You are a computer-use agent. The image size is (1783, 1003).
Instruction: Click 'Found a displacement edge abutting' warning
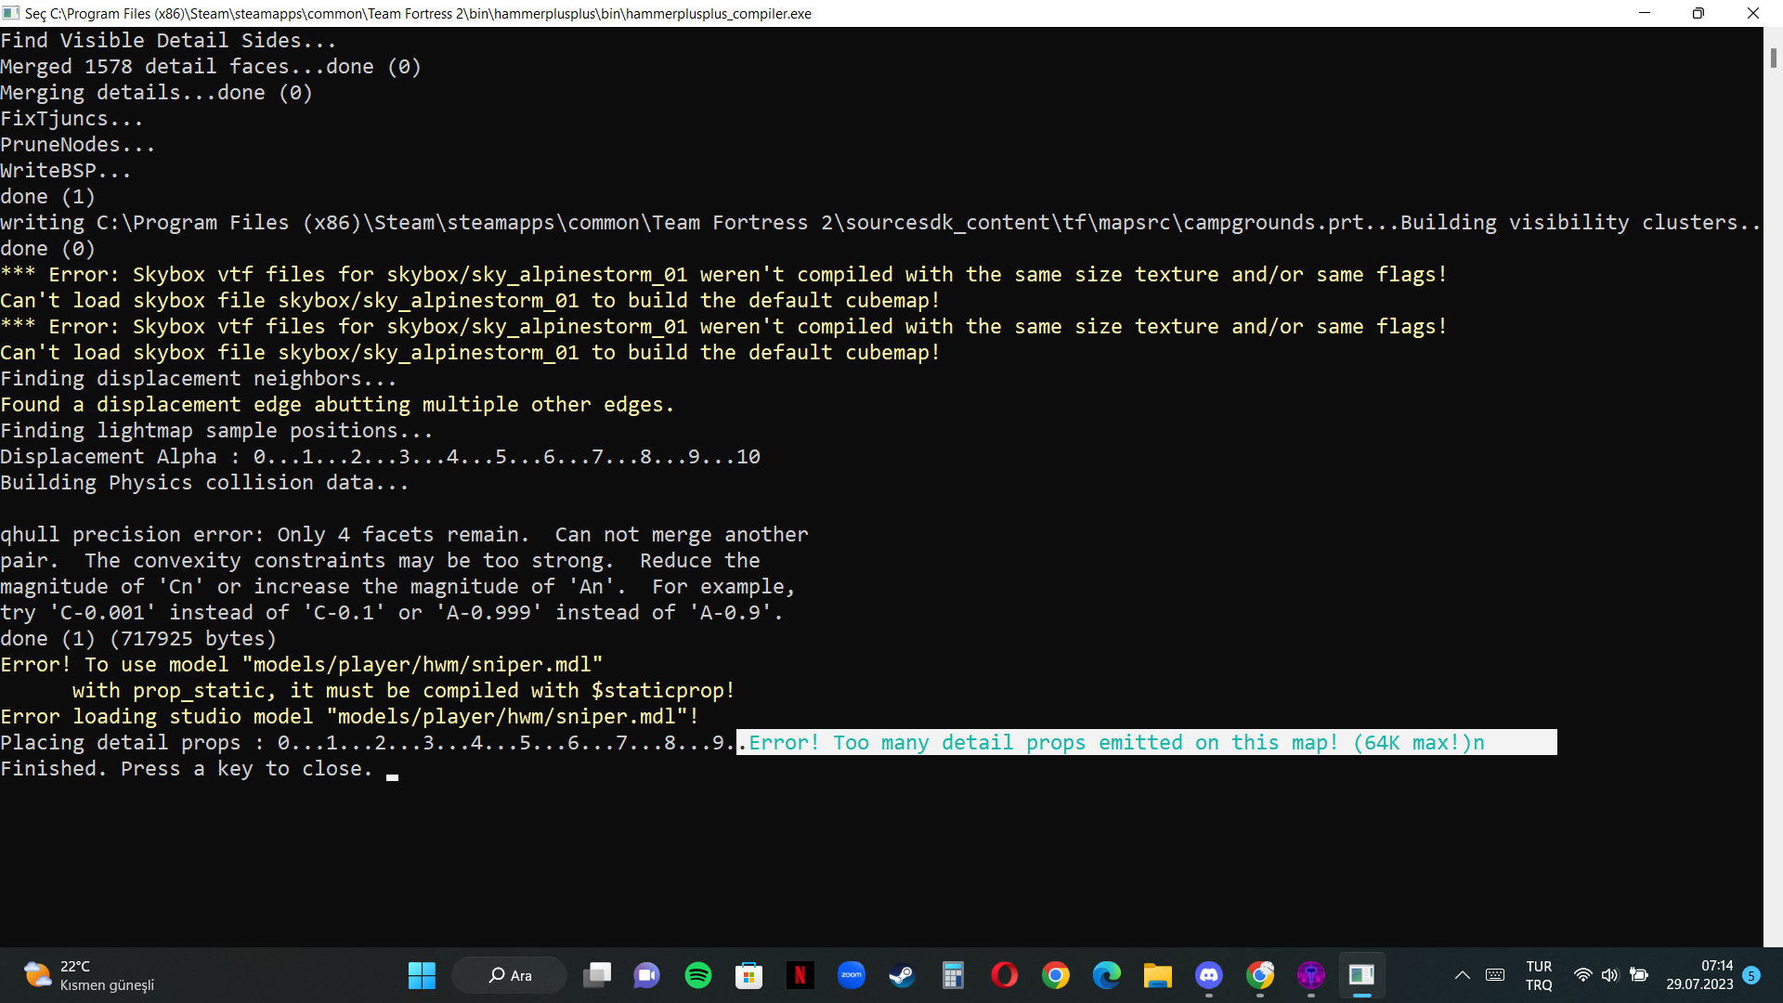coord(337,405)
